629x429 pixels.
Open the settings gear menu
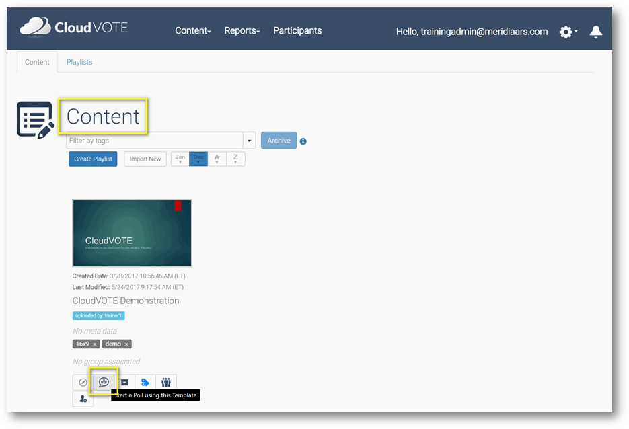point(568,32)
